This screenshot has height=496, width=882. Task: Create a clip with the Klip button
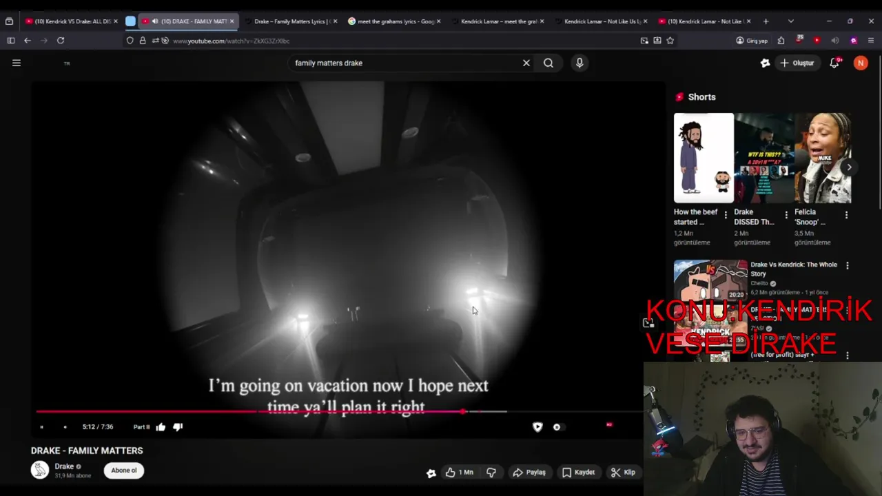[x=624, y=473]
